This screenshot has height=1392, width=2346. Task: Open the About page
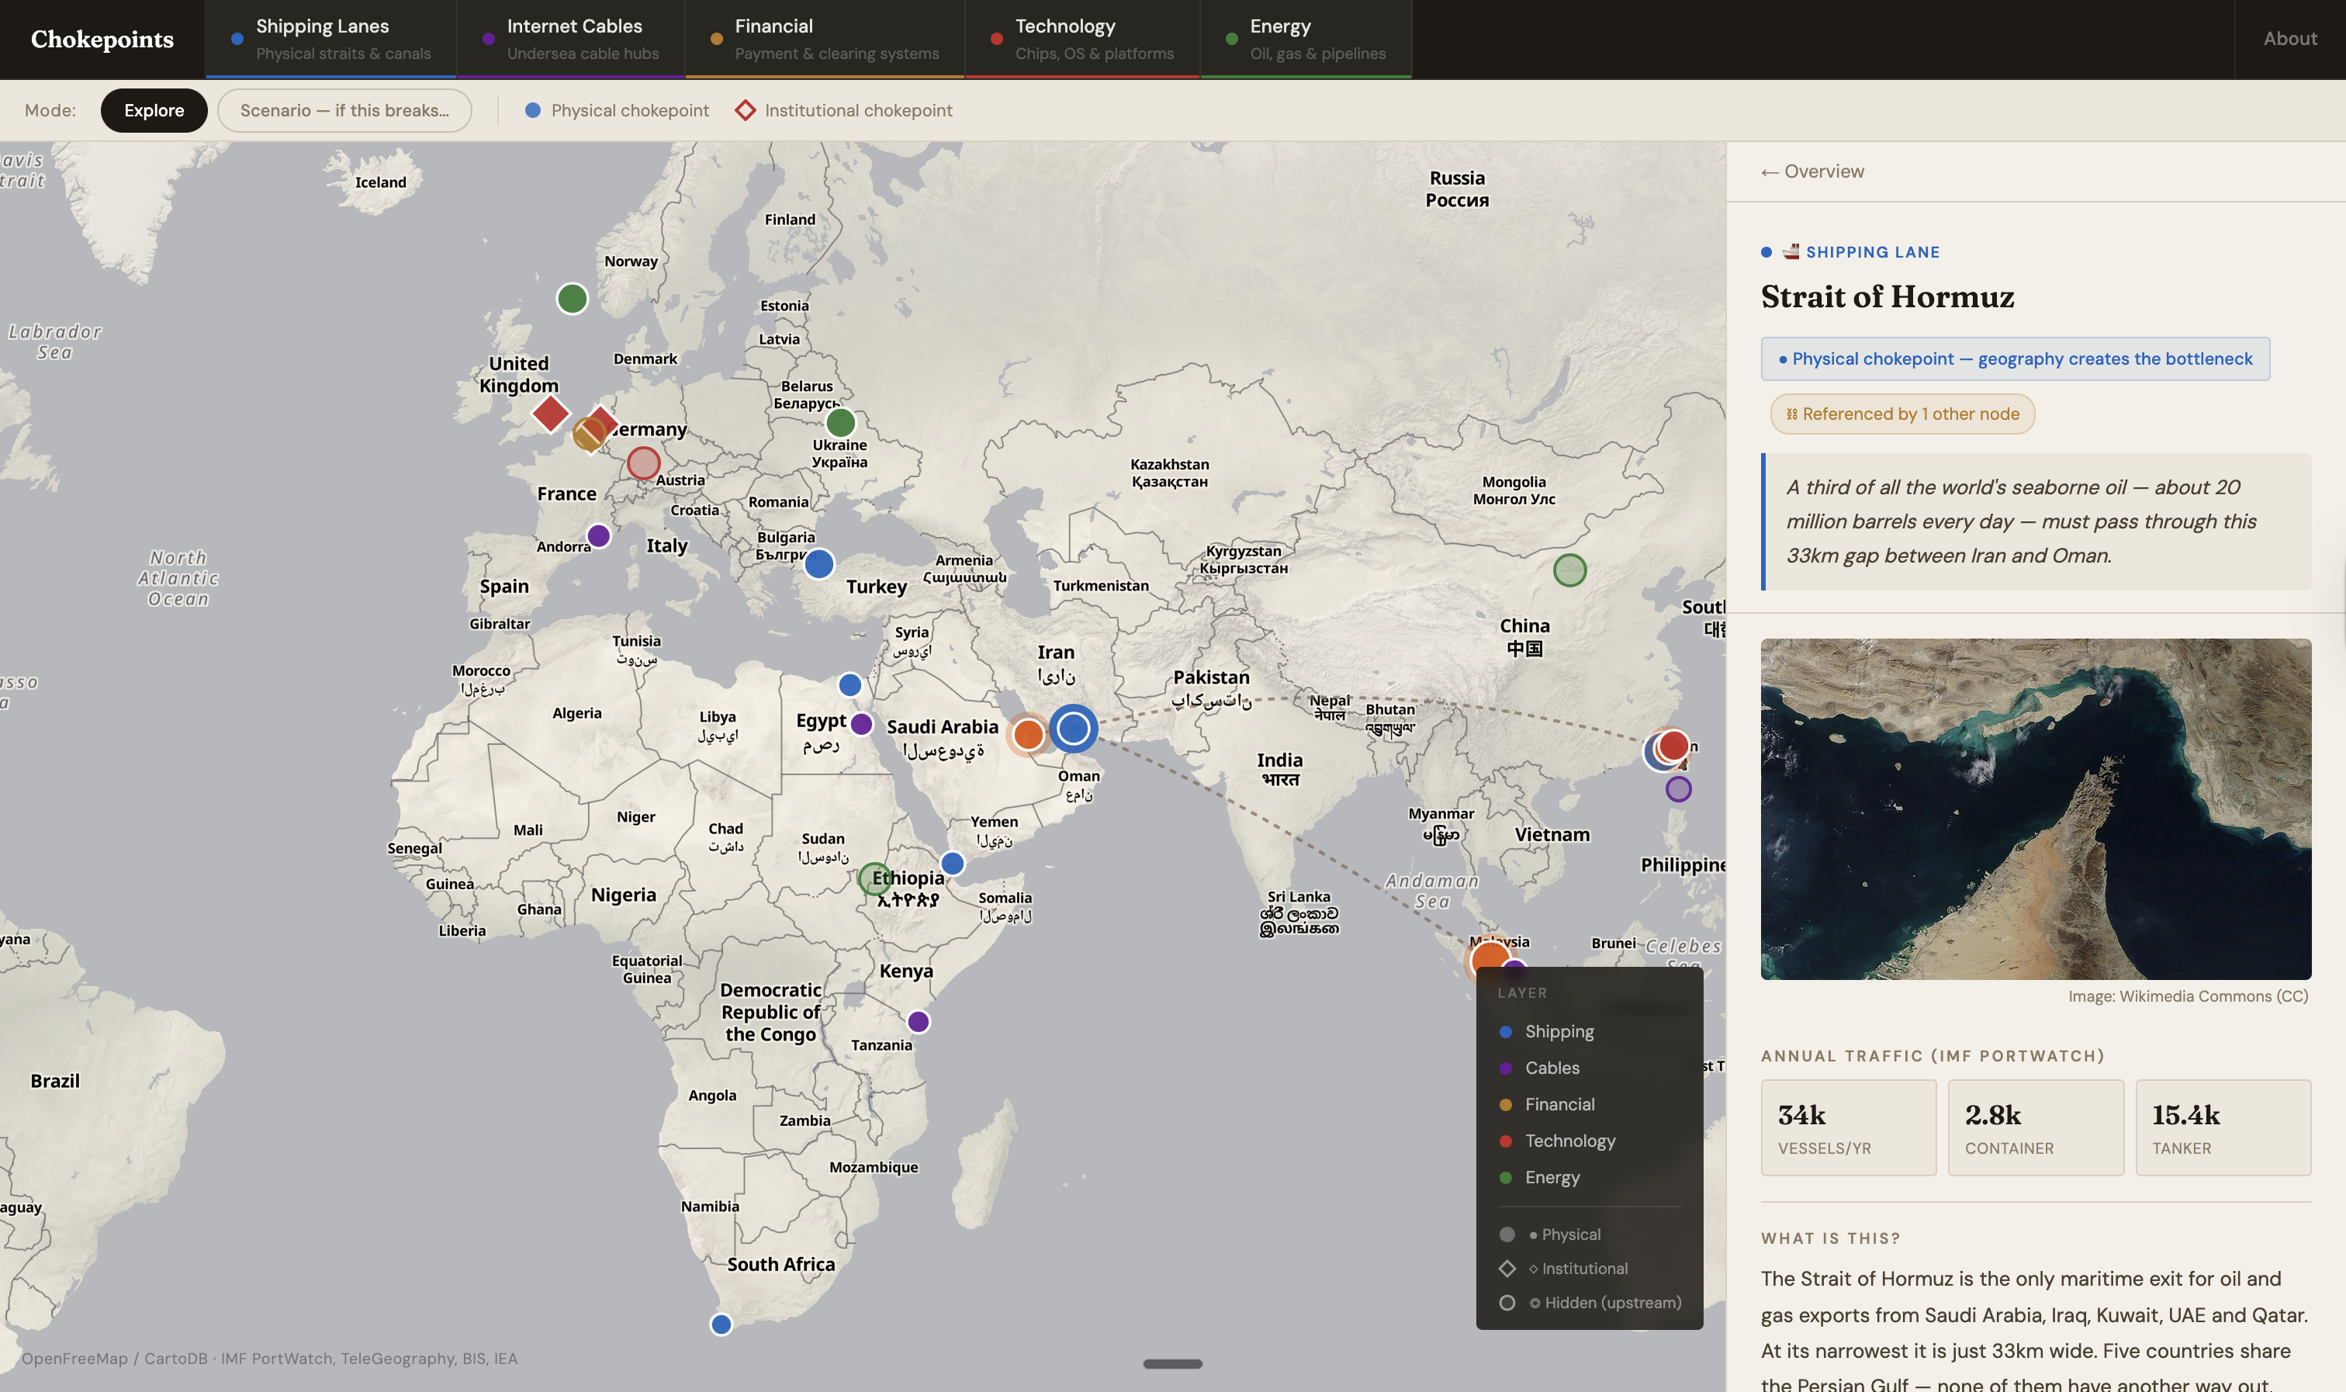pyautogui.click(x=2289, y=39)
